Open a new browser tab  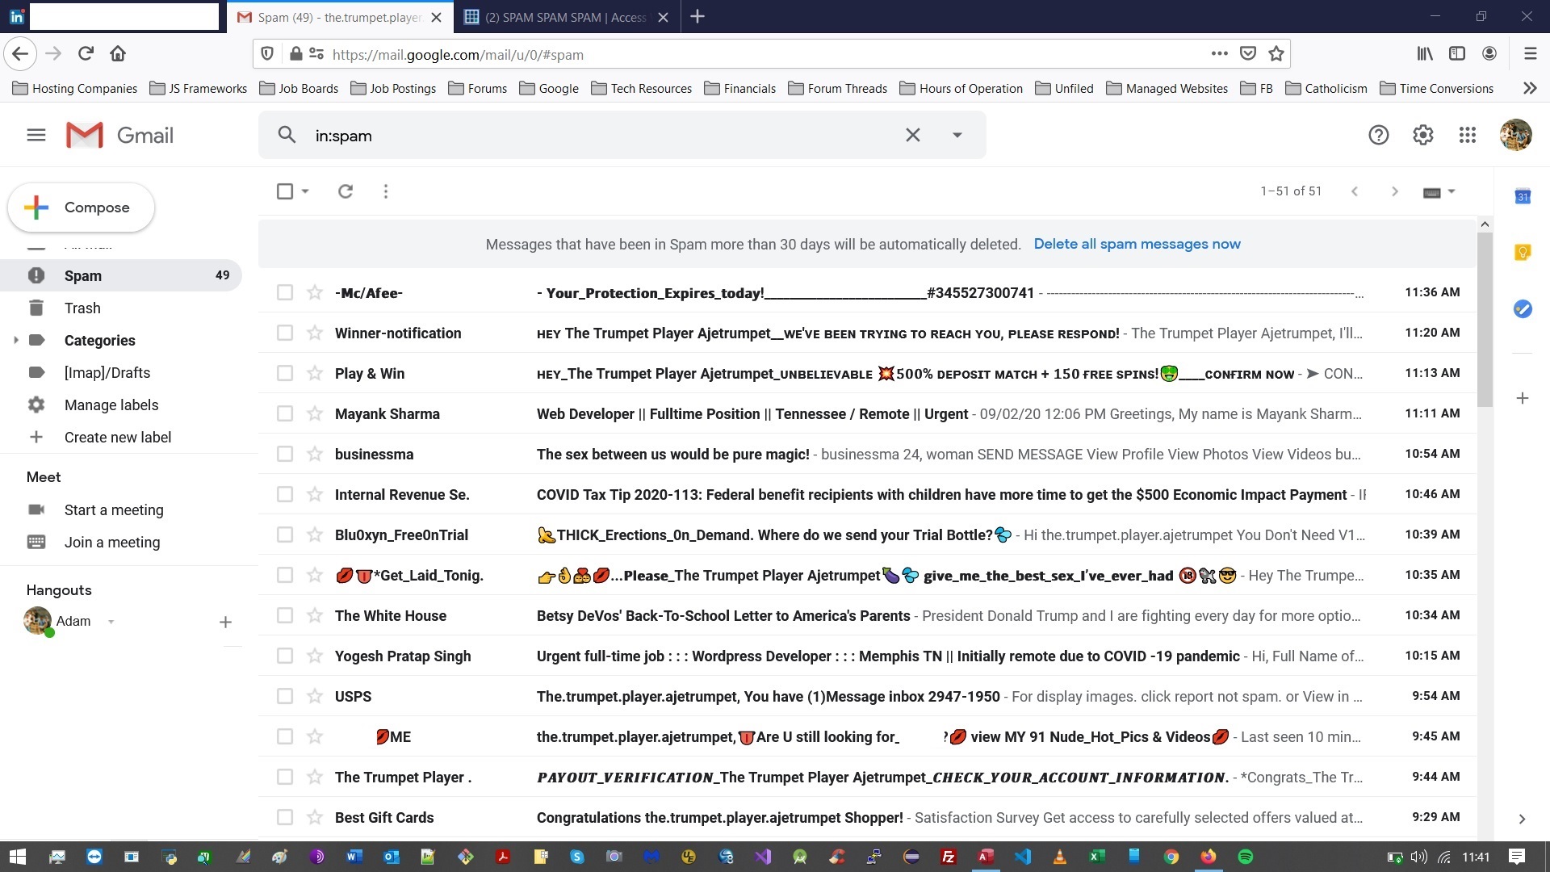click(697, 17)
